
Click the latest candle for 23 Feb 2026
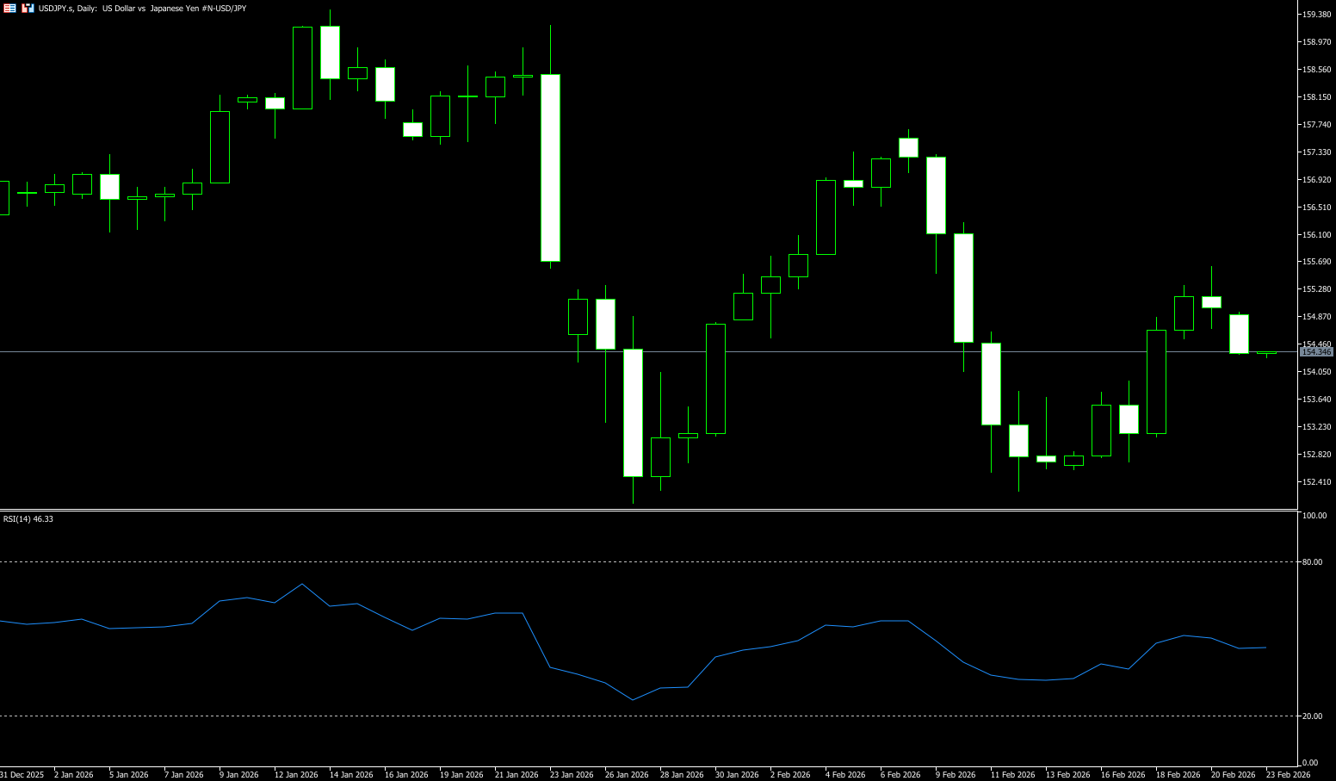point(1266,353)
